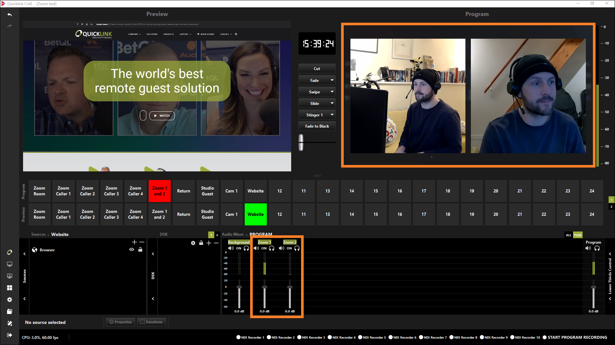Hide the Browser source using the eye icon
Image resolution: width=615 pixels, height=345 pixels.
(x=131, y=250)
